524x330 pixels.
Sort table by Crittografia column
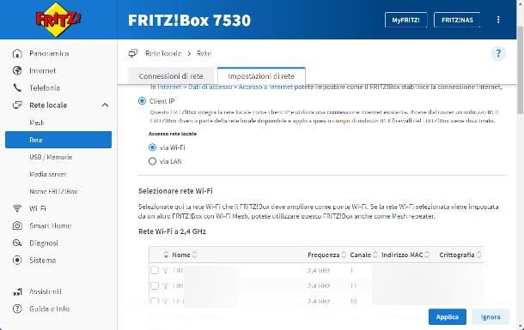click(460, 255)
